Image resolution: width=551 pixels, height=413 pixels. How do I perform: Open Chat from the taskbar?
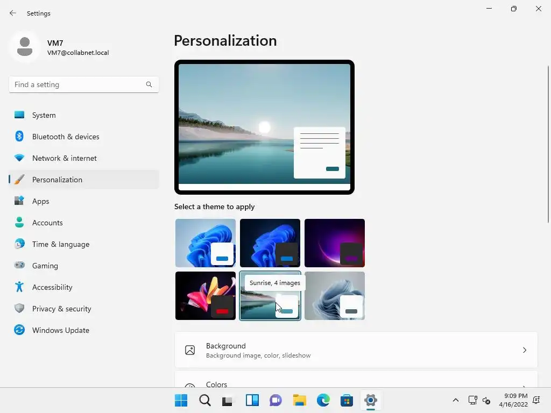tap(276, 400)
